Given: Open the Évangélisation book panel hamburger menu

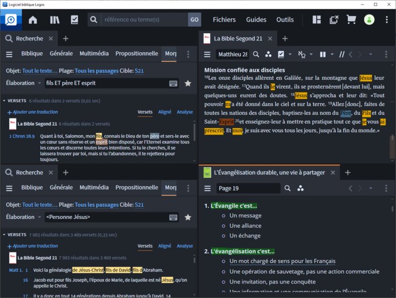Looking at the screenshot, I should 207,188.
